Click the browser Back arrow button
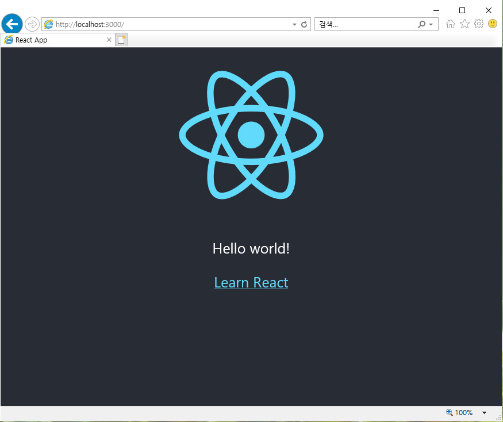 [12, 24]
